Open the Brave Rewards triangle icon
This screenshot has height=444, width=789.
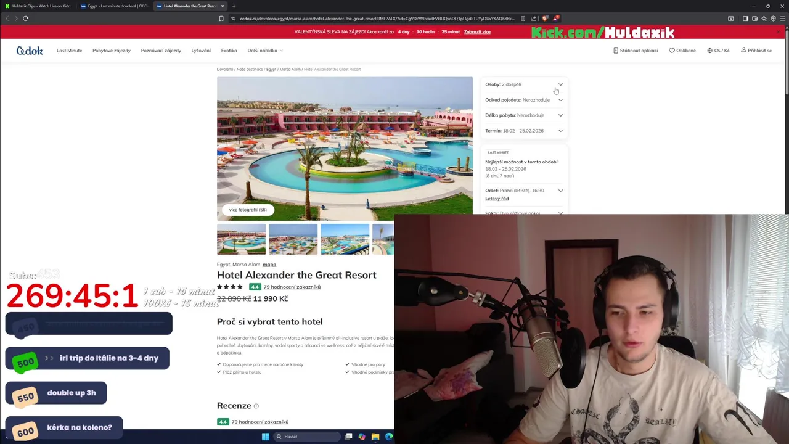(555, 18)
